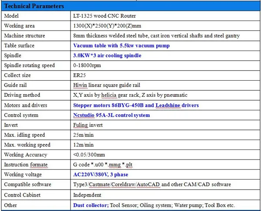This screenshot has width=261, height=211.
Task: Click 'AC220V/380V, 3 phase' value
Action: coord(100,174)
